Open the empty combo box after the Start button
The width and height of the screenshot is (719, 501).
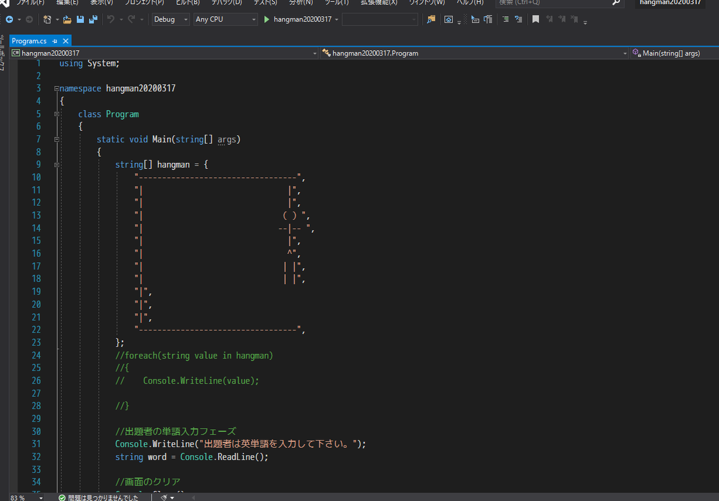[x=380, y=19]
